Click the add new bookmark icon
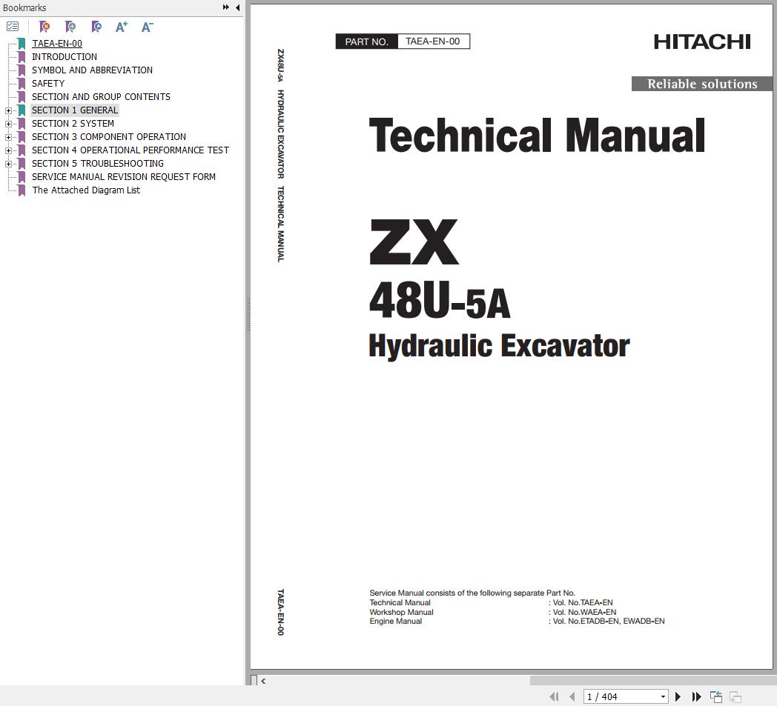This screenshot has width=777, height=706. coord(70,27)
